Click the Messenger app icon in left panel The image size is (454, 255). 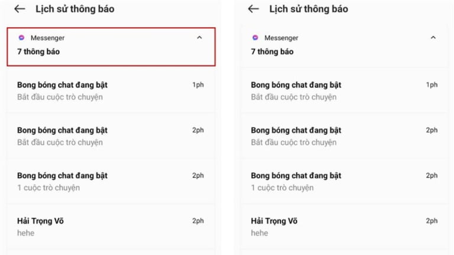click(21, 38)
